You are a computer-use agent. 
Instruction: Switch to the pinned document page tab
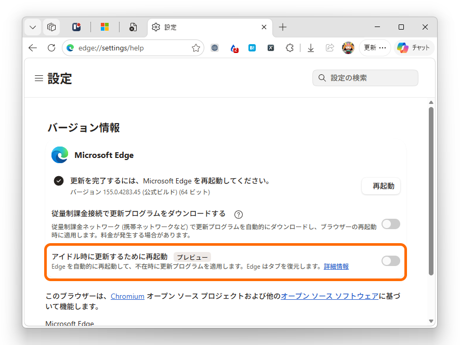[x=133, y=27]
